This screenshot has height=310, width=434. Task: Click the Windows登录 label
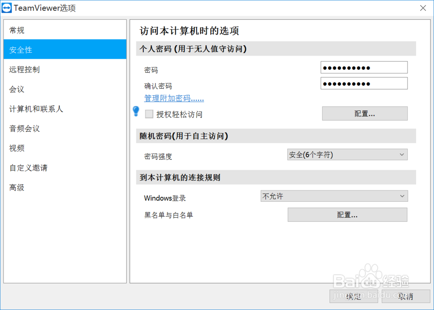(x=165, y=198)
